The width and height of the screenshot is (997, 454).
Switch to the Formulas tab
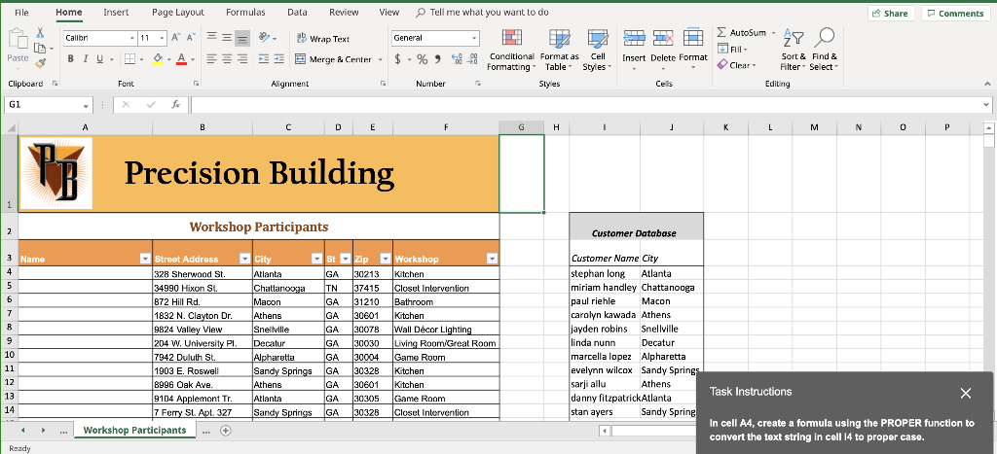[x=245, y=12]
